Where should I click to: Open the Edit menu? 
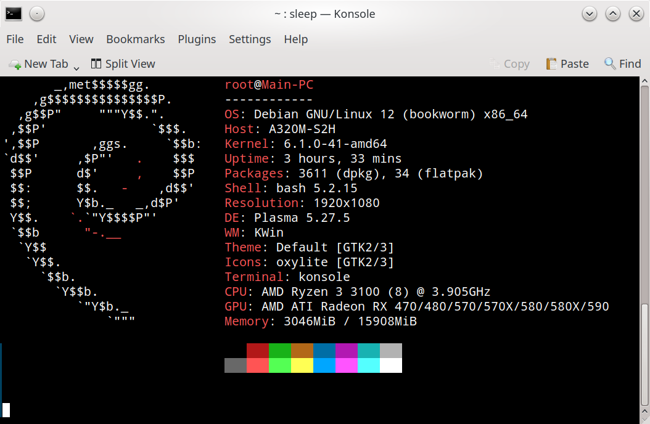46,39
